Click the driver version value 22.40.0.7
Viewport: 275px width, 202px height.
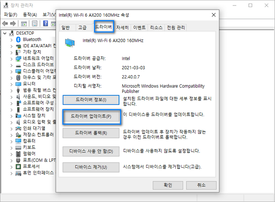click(x=131, y=77)
